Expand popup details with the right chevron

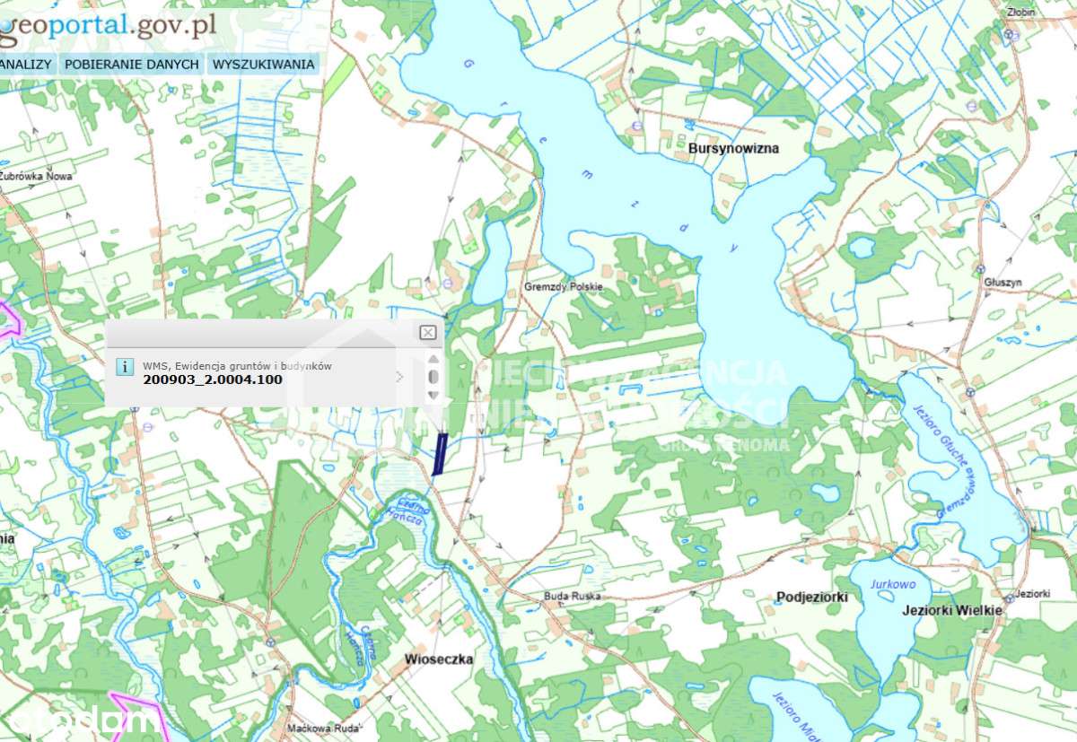[399, 377]
